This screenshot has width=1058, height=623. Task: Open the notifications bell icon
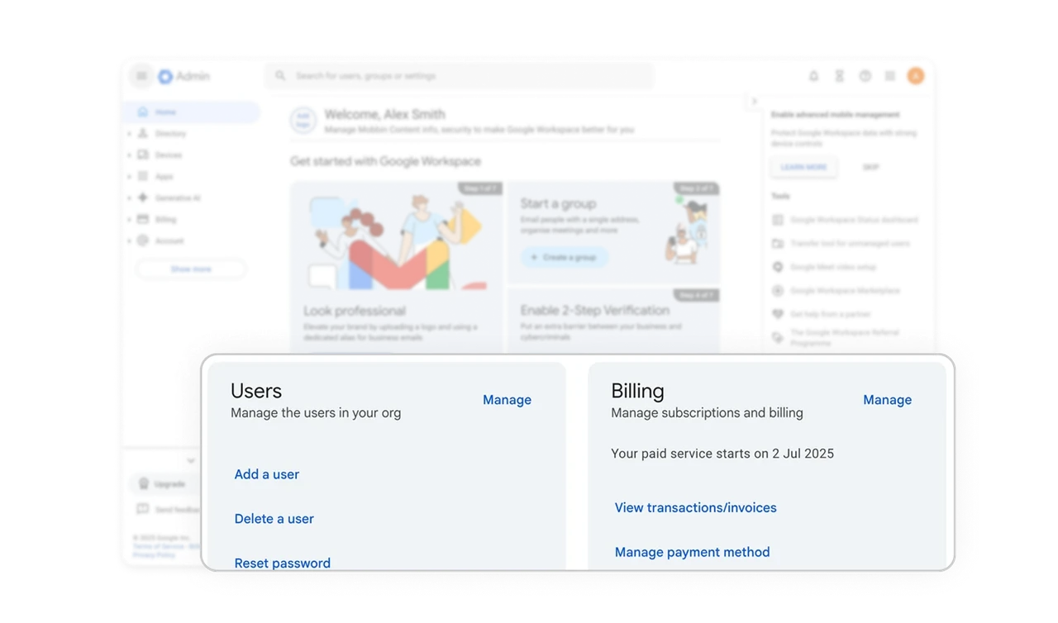(813, 76)
